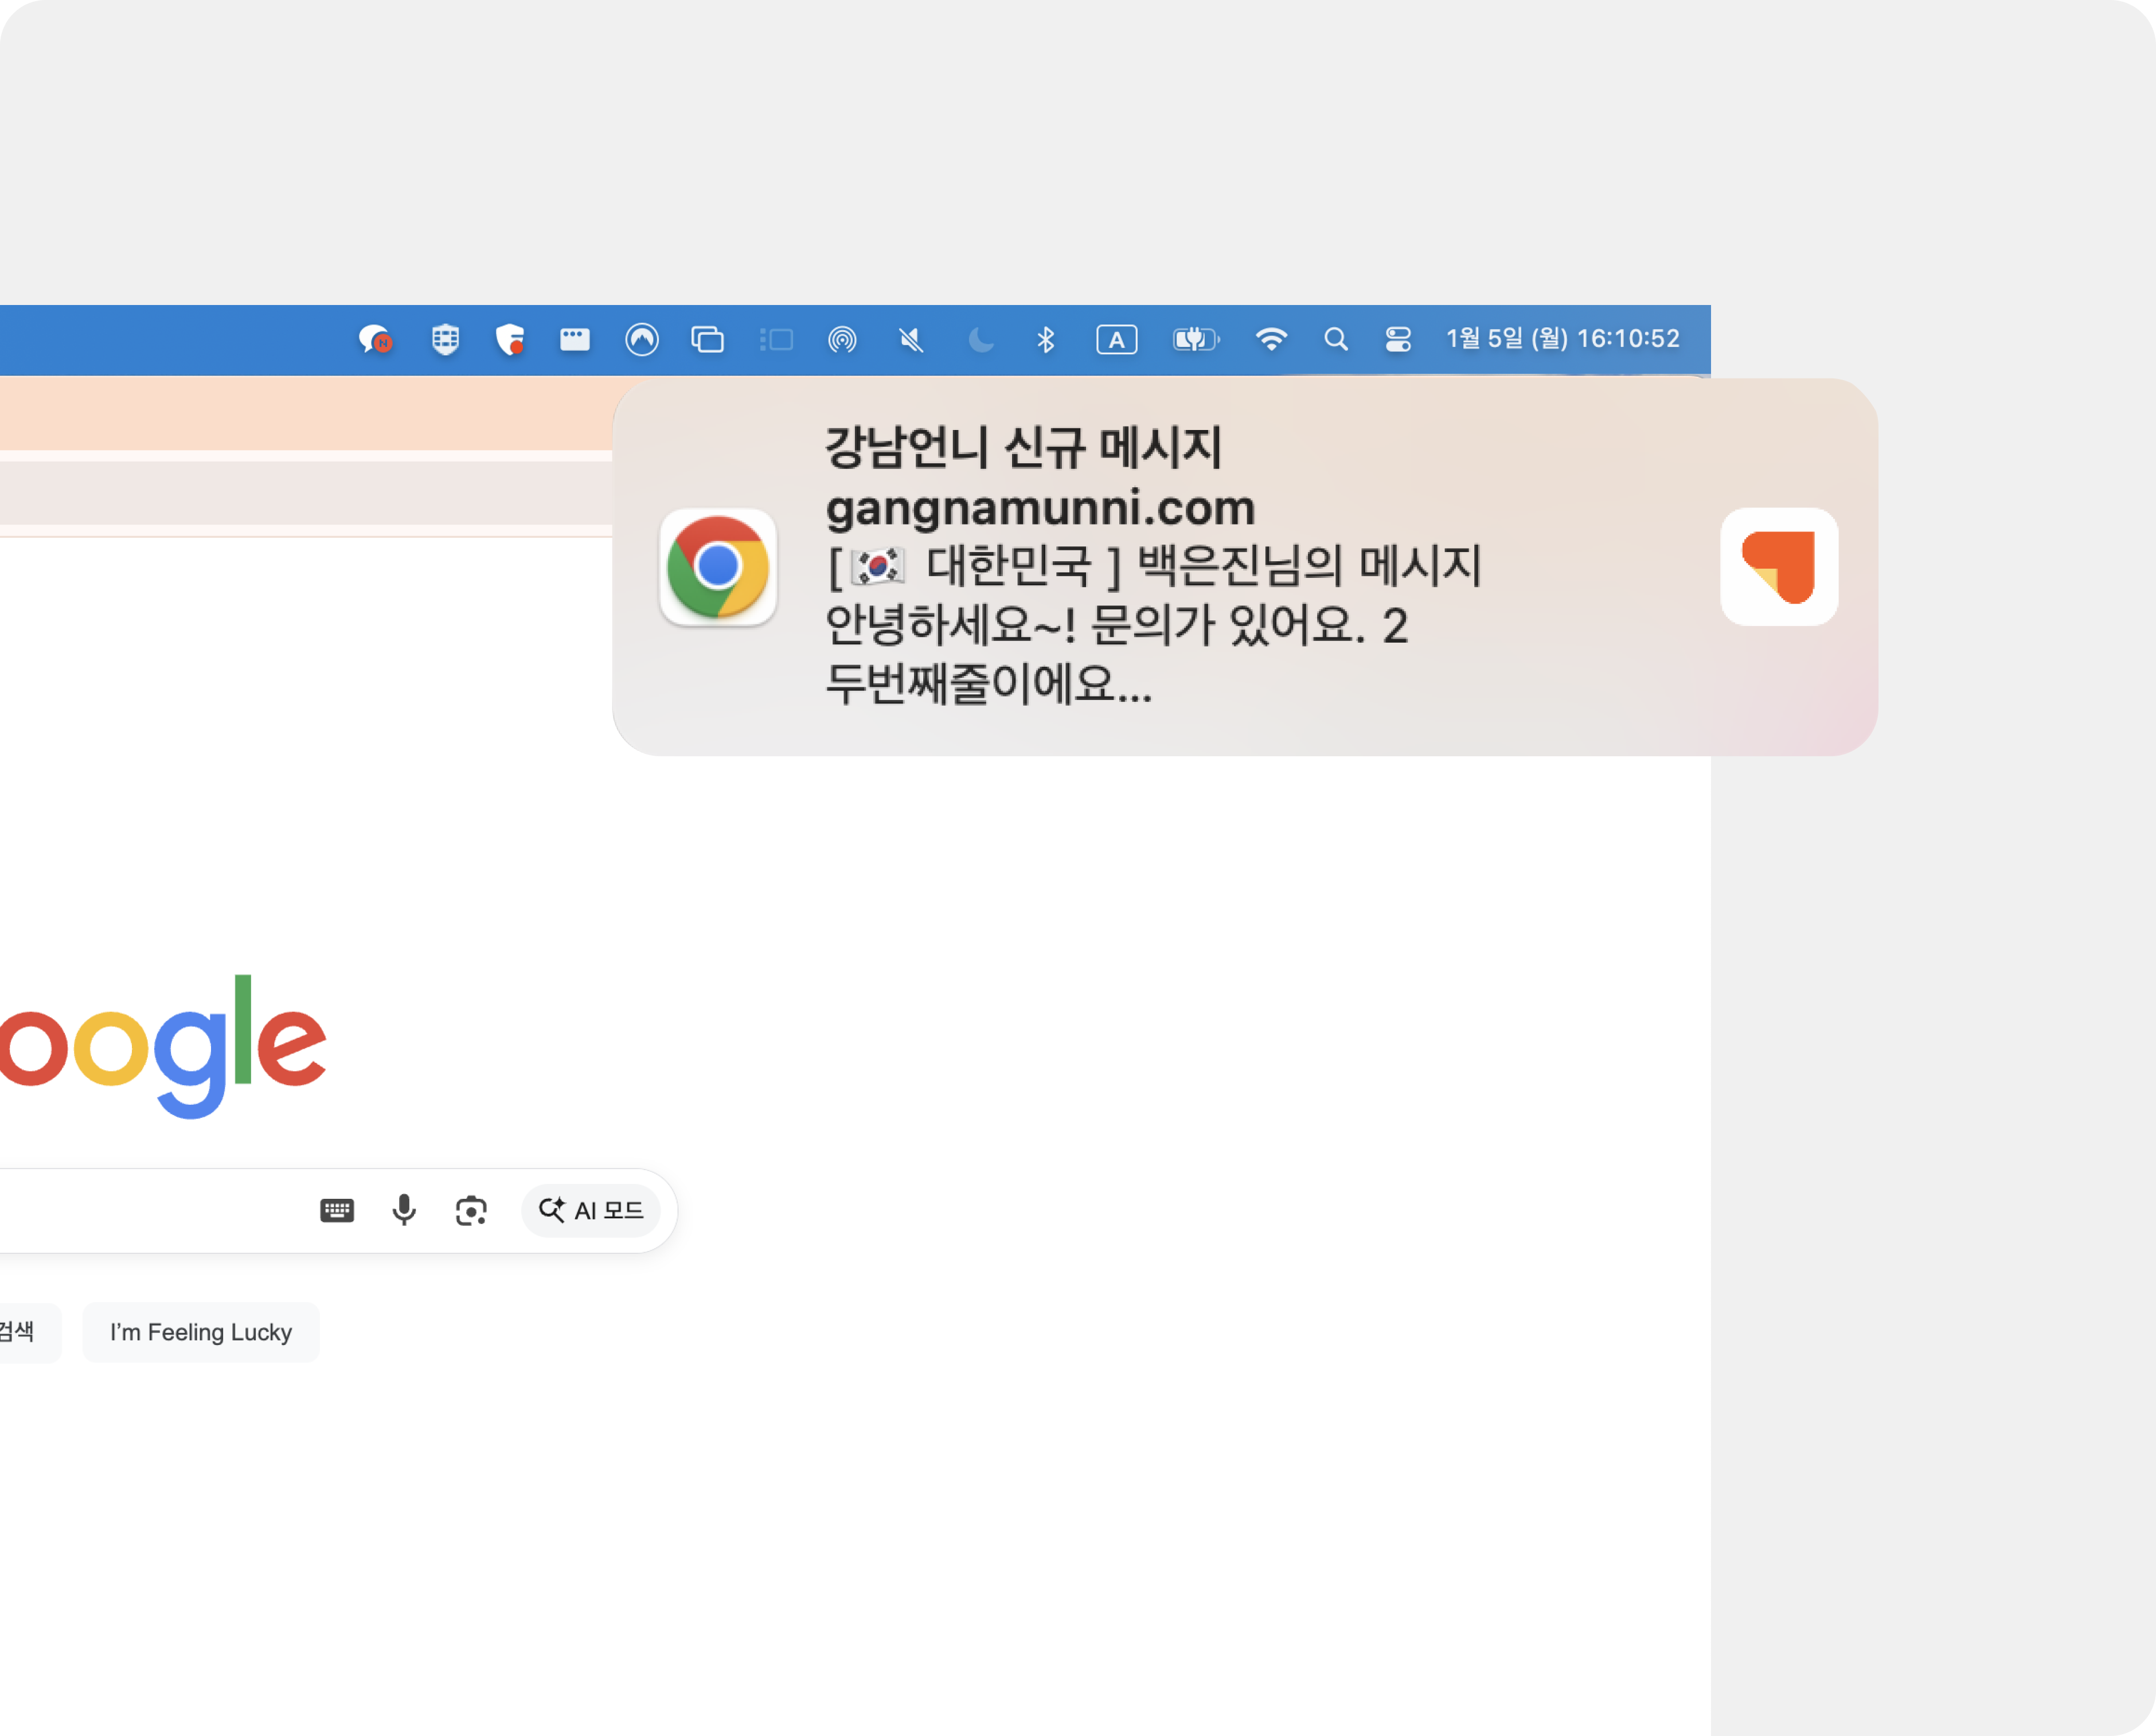The width and height of the screenshot is (2156, 1736).
Task: Open Bluetooth menu bar item
Action: [x=1045, y=340]
